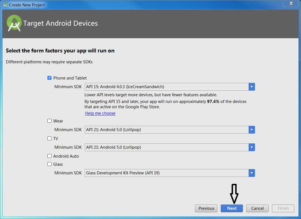Viewport: 301px width, 219px height.
Task: Expand the Wear Minimum SDK dropdown arrow
Action: pos(252,130)
